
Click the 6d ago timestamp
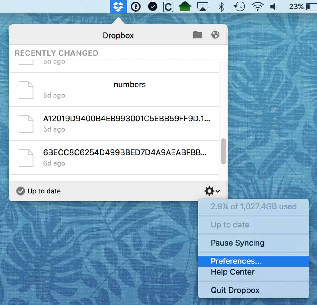(54, 163)
